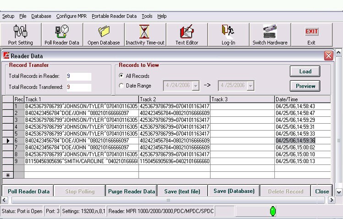Click the Reader: MPR 1000/2000/3000 status entry

click(161, 211)
